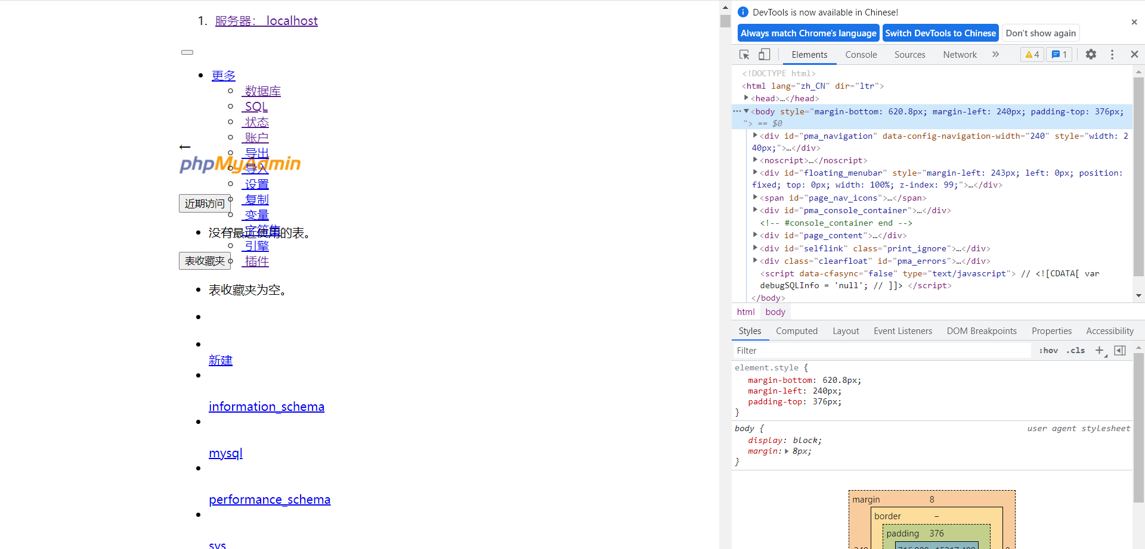The height and width of the screenshot is (549, 1145).
Task: Open the 更多 menu link
Action: [224, 76]
